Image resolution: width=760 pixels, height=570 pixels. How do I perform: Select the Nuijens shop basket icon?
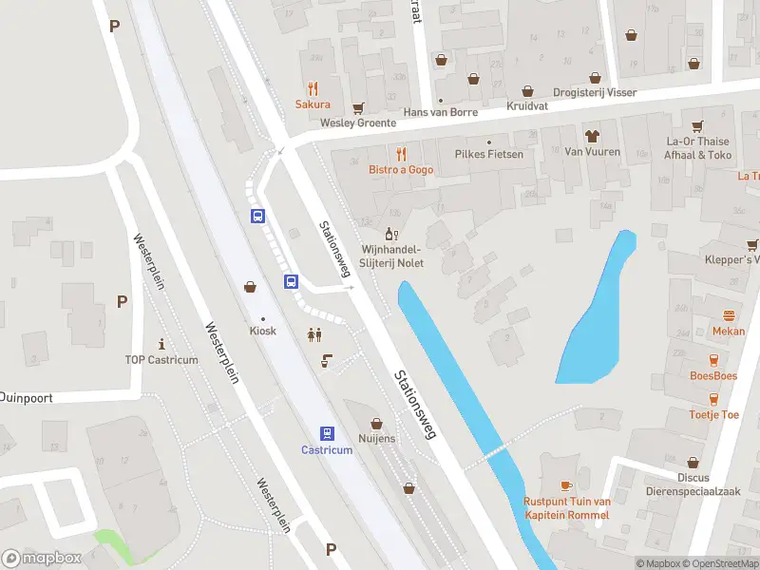coord(376,424)
